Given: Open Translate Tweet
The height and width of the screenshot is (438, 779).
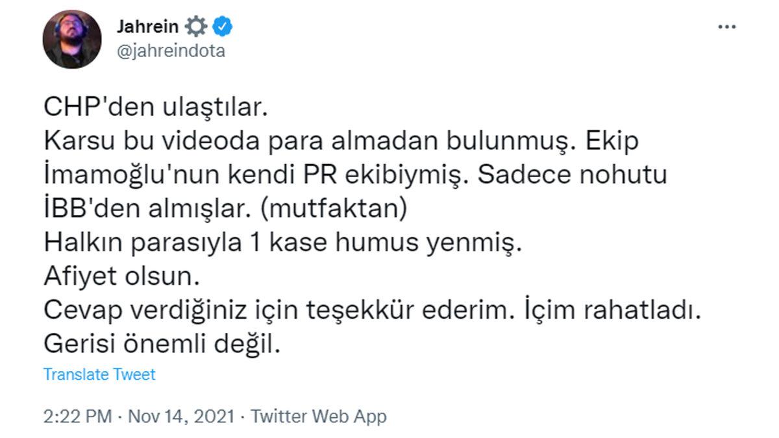Looking at the screenshot, I should [x=99, y=374].
